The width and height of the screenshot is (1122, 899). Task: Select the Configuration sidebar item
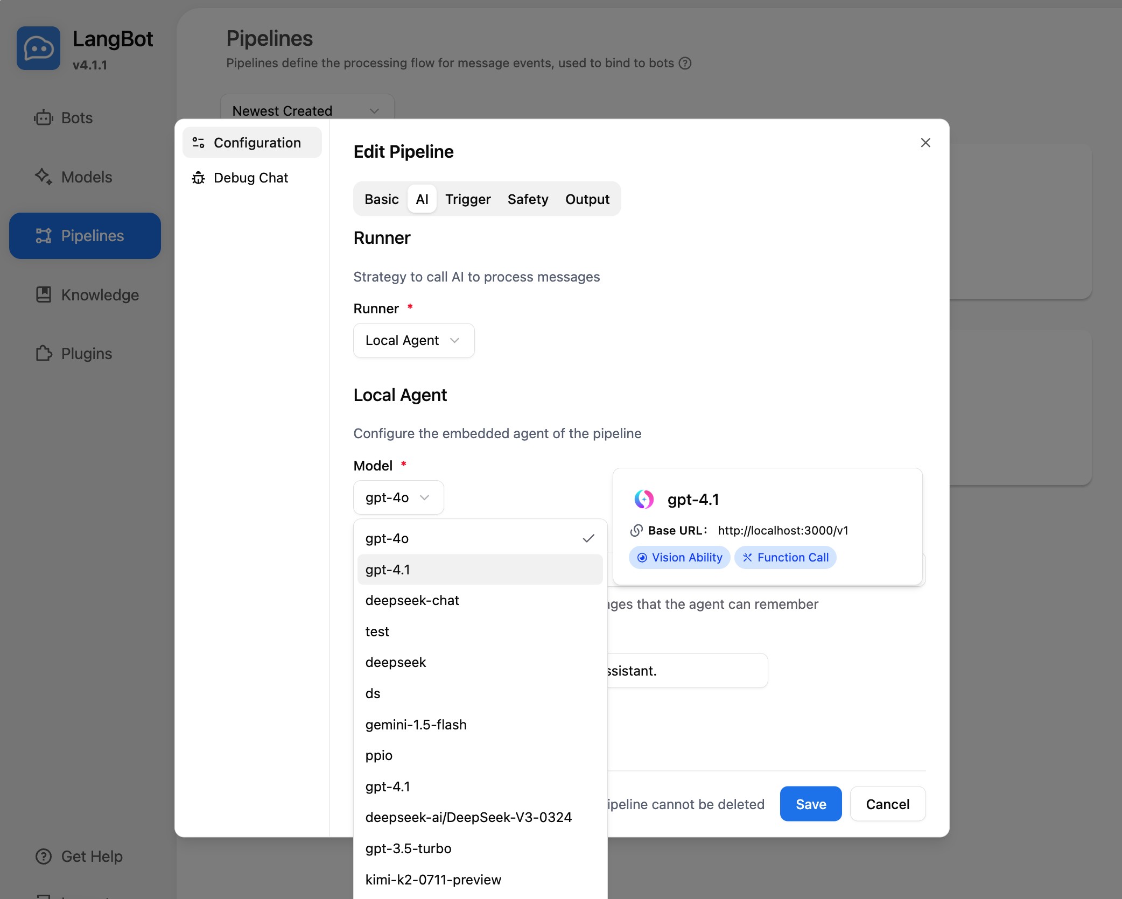click(252, 143)
